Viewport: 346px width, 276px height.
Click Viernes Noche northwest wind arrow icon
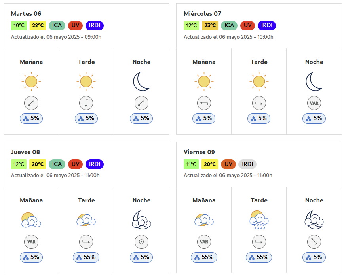tap(314, 242)
